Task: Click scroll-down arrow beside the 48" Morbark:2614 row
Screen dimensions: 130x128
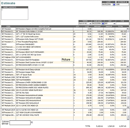Action: [128, 107]
